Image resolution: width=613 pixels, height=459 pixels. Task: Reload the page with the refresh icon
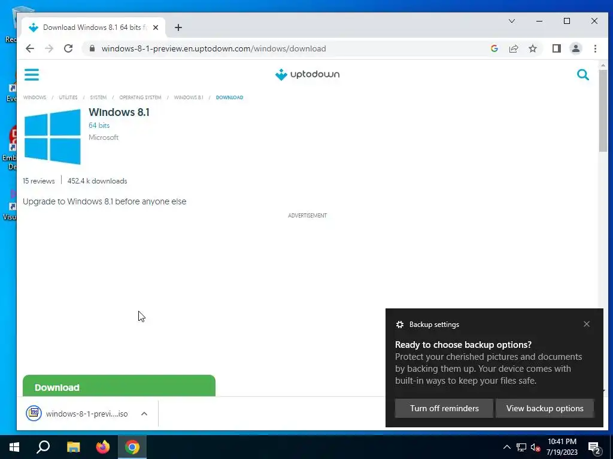[68, 48]
